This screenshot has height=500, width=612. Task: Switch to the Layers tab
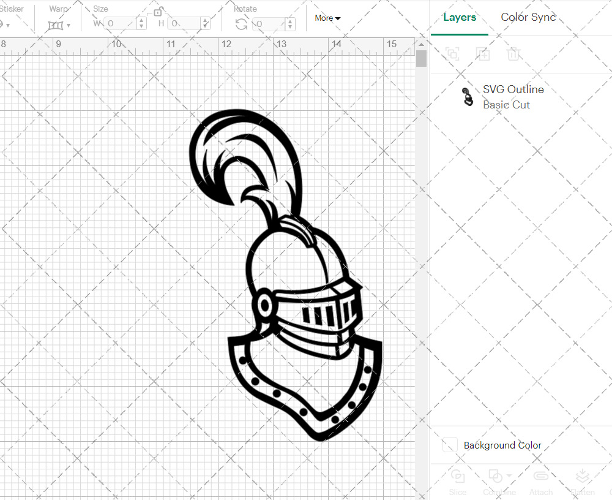tap(460, 17)
